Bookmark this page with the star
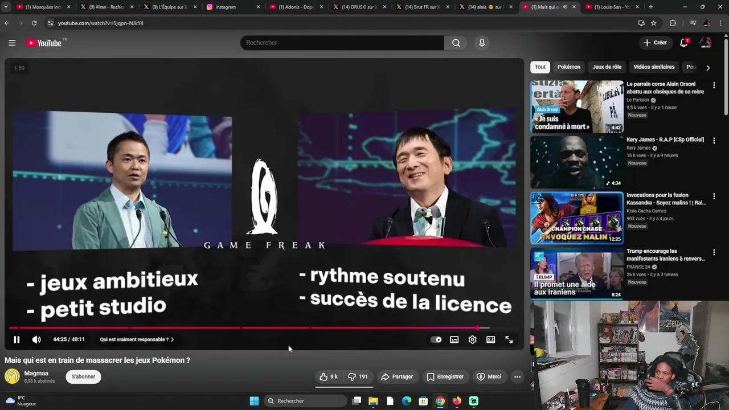The height and width of the screenshot is (410, 729). pos(654,23)
